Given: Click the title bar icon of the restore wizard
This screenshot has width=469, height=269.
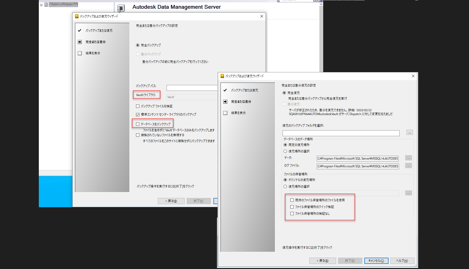Looking at the screenshot, I should (x=222, y=76).
